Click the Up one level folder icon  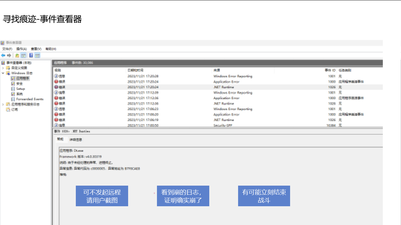(x=17, y=55)
